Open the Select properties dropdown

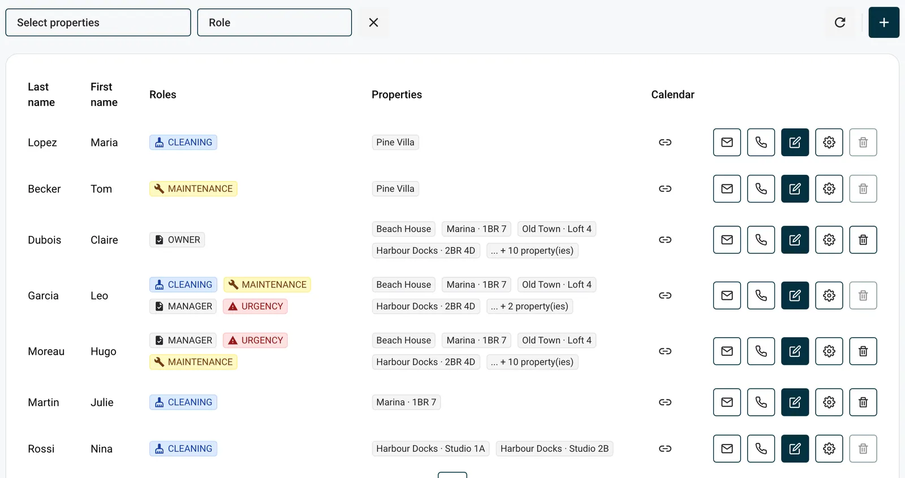pyautogui.click(x=98, y=23)
